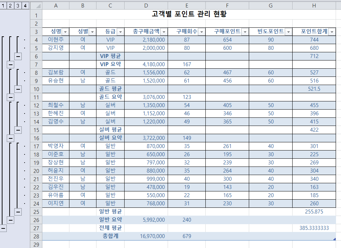This screenshot has height=248, width=341.
Task: Open the 포인트합계 filter dropdown
Action: point(332,32)
